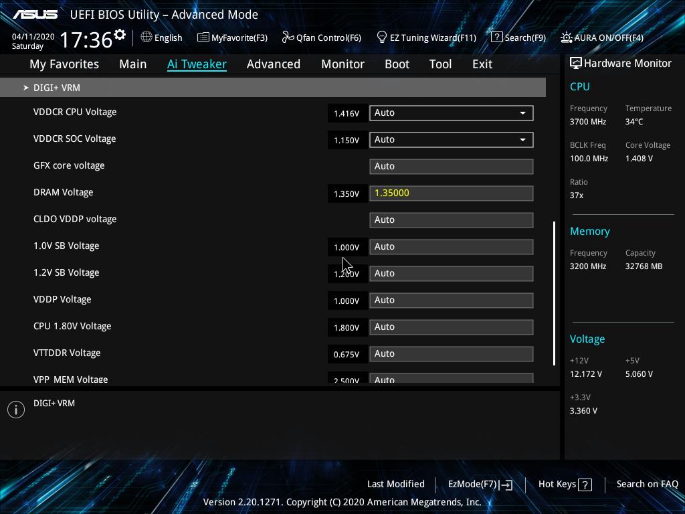
Task: Switch to the Main tab
Action: point(133,64)
